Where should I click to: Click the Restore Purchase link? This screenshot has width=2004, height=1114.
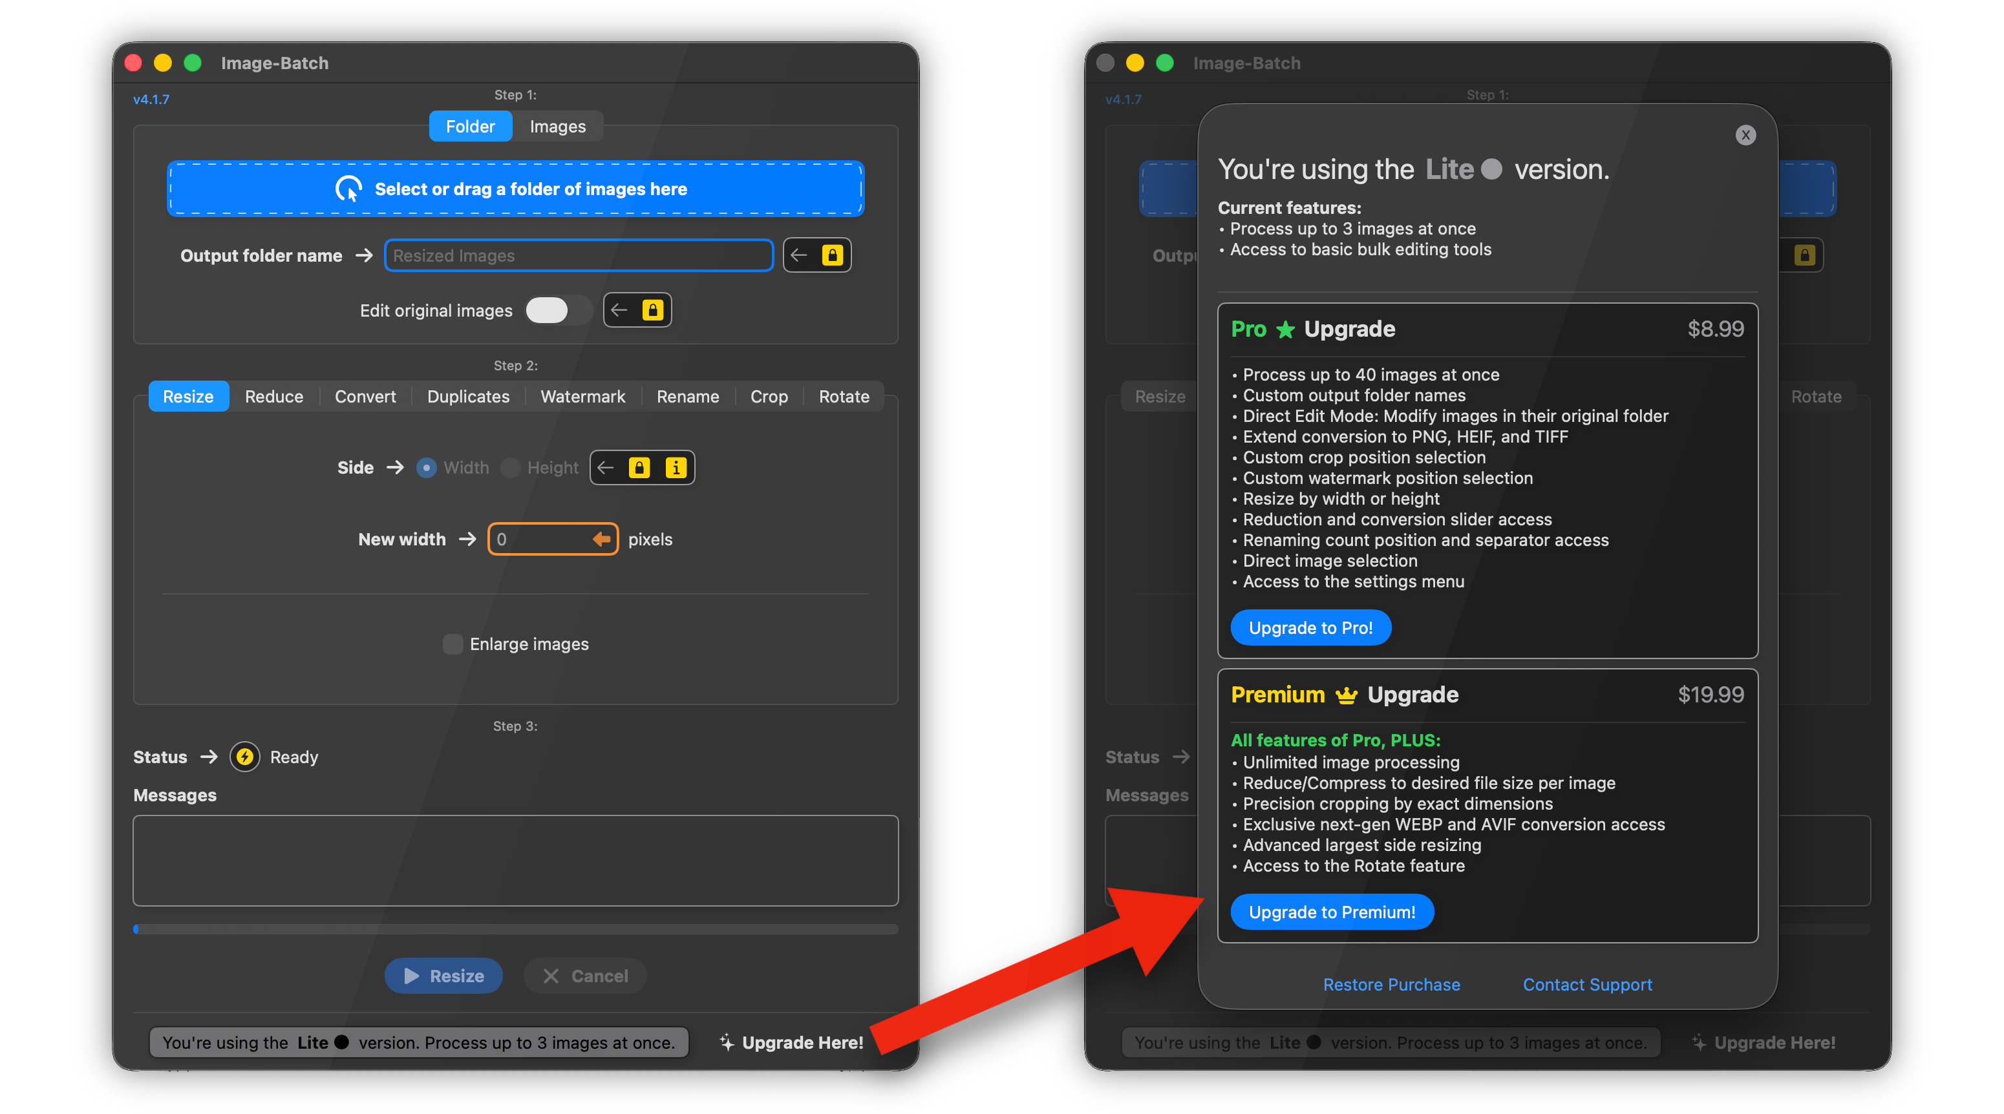tap(1392, 984)
